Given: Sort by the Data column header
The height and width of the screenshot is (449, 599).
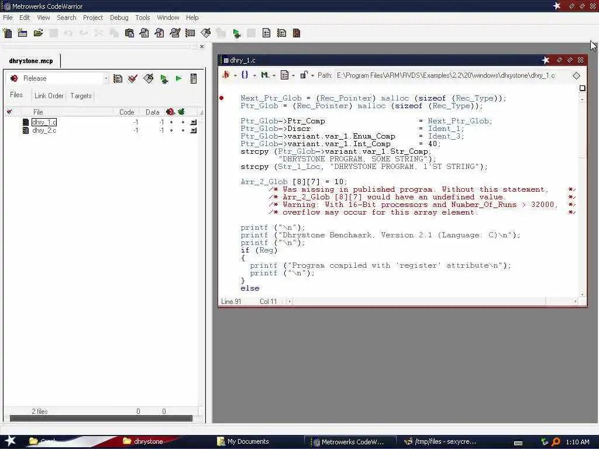Looking at the screenshot, I should tap(152, 112).
